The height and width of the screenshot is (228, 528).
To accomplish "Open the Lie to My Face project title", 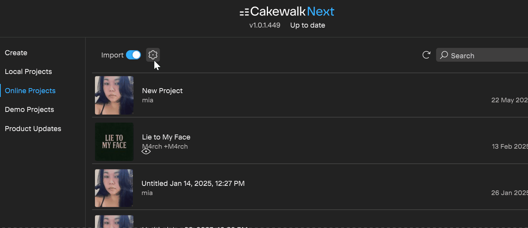I will (x=166, y=137).
